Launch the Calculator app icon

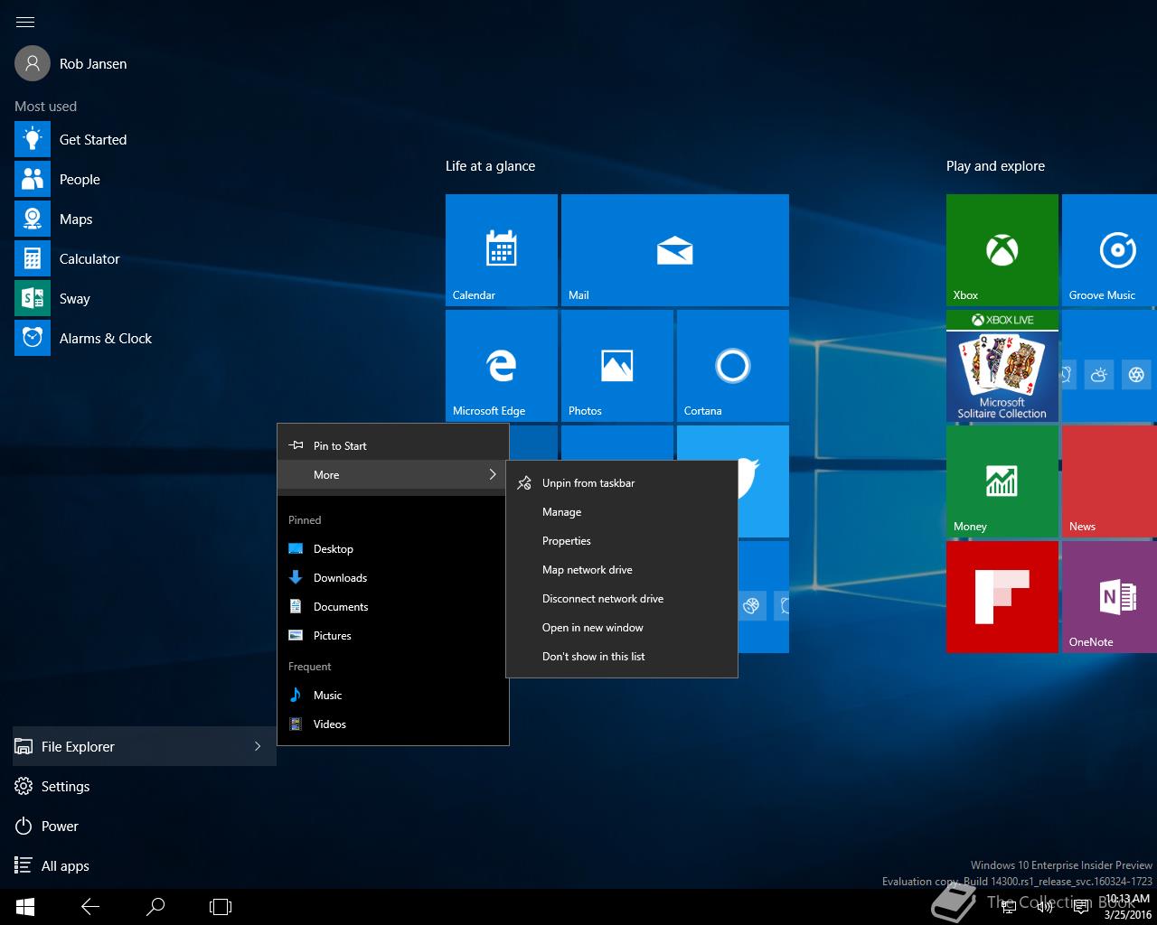(33, 258)
